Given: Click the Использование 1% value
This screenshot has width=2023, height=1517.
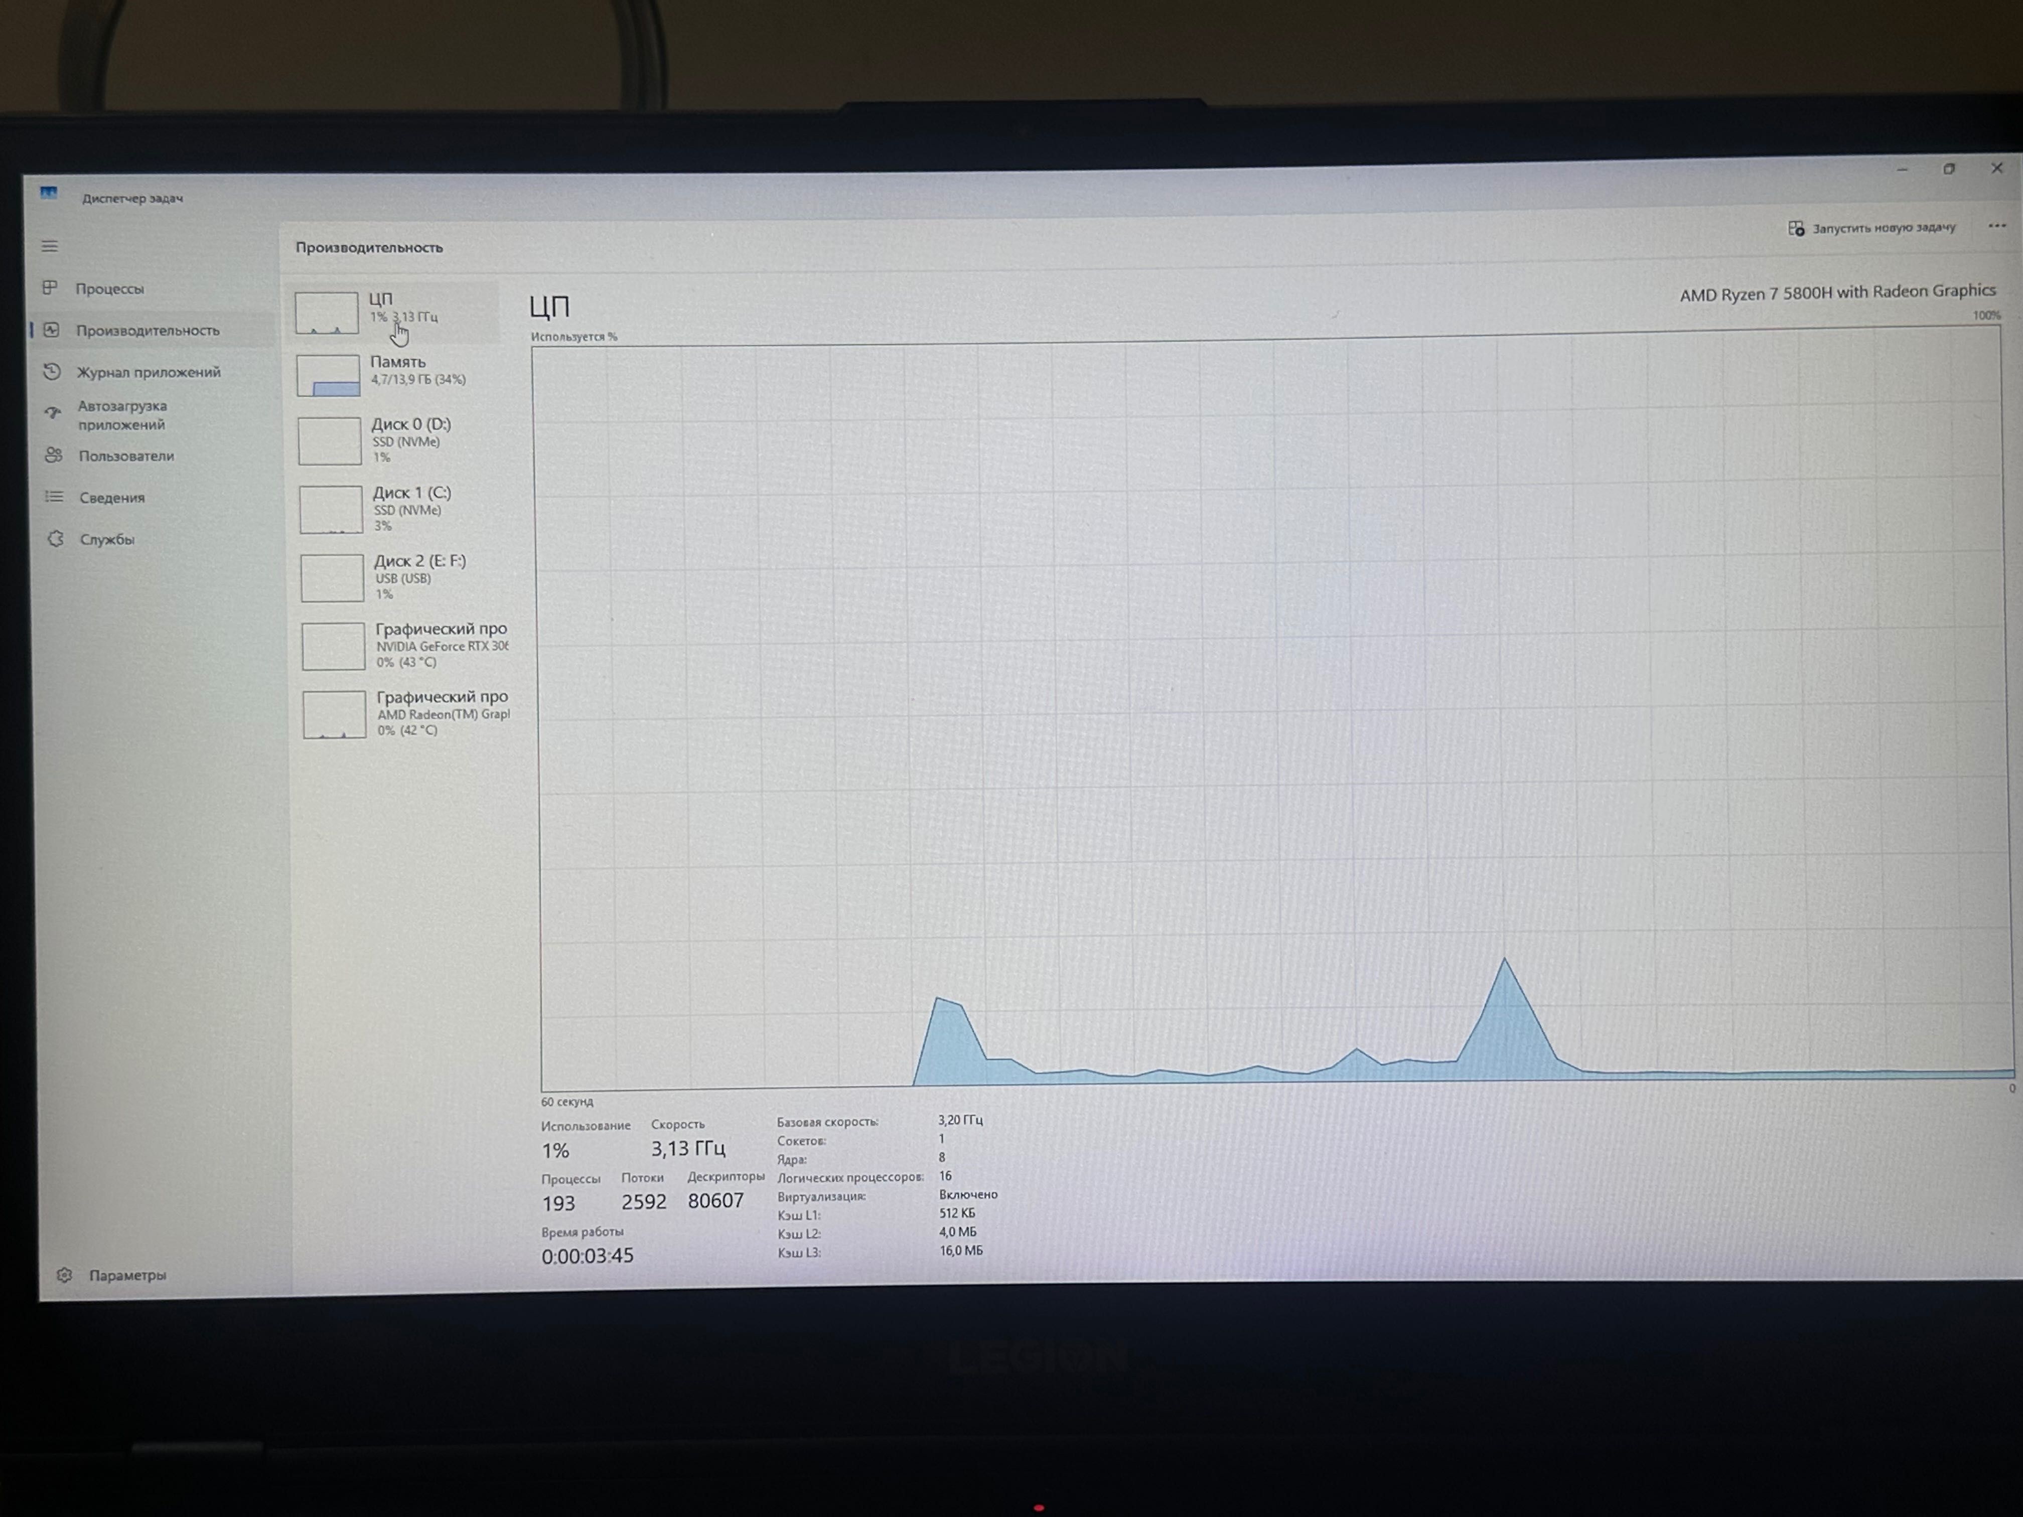Looking at the screenshot, I should 555,1150.
